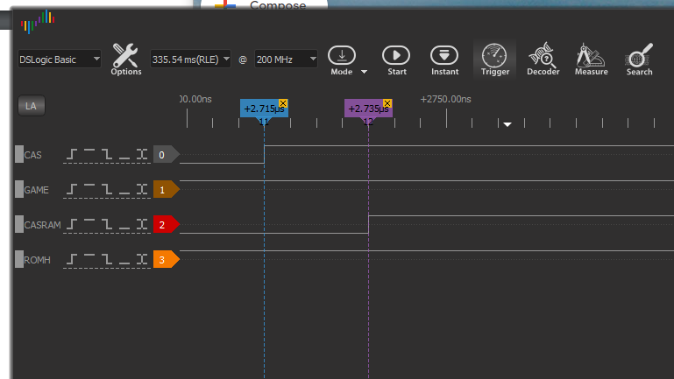Click the red channel 2 color tag
Image resolution: width=674 pixels, height=379 pixels.
166,224
